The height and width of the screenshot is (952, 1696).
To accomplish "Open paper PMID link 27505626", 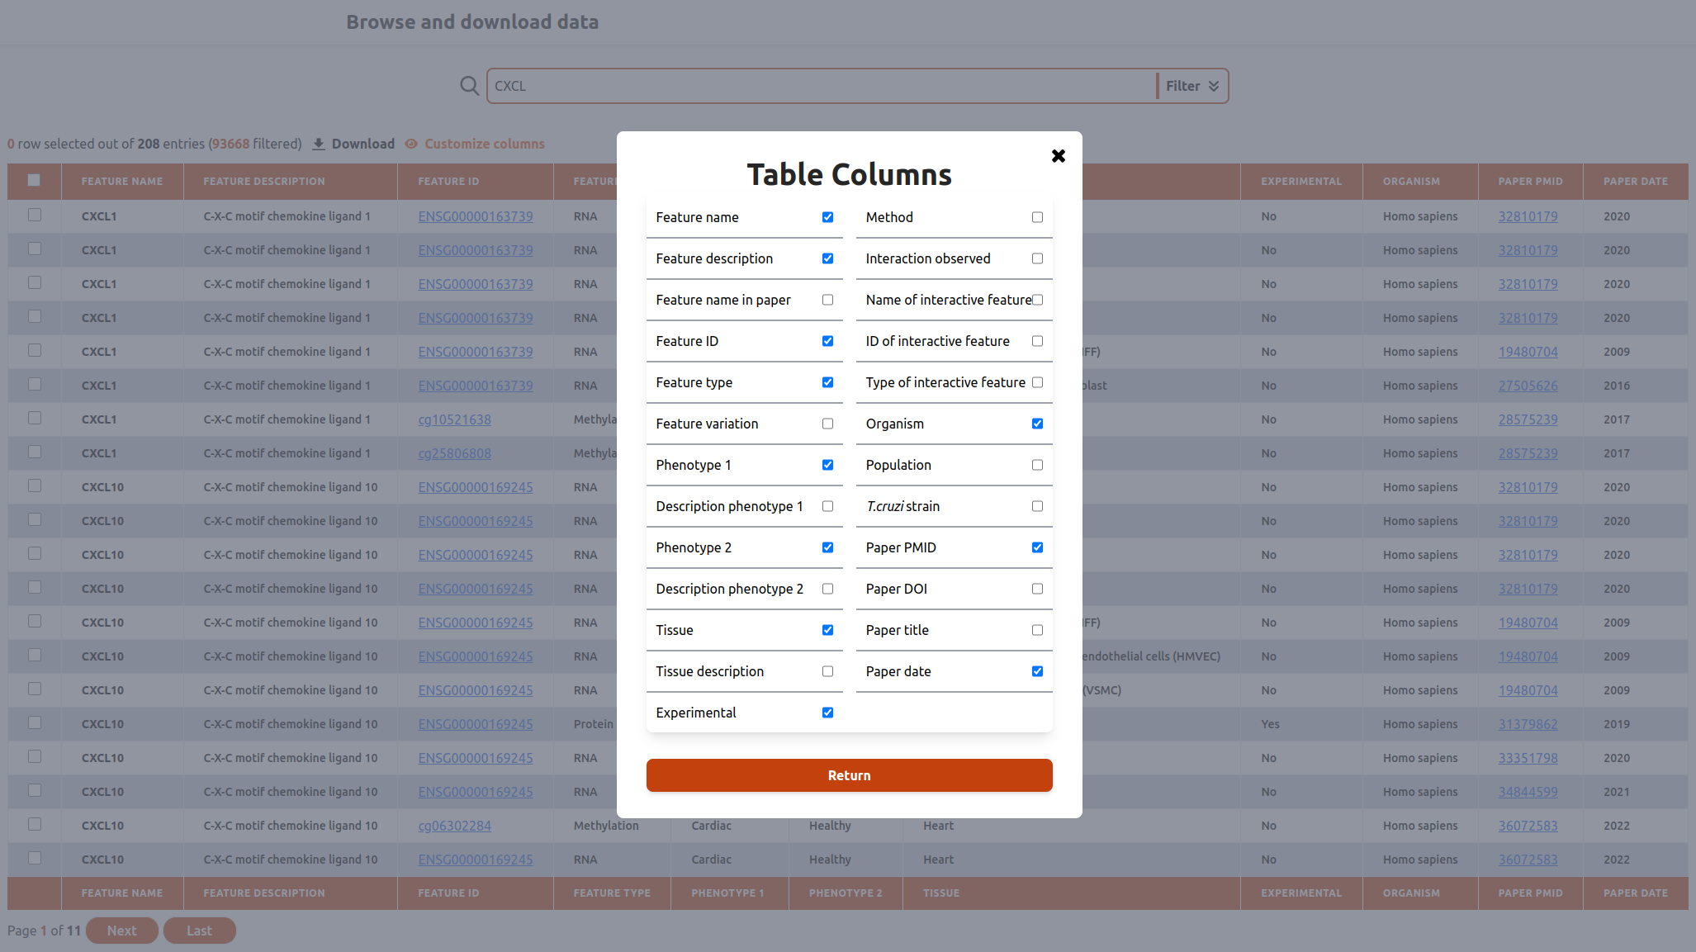I will (x=1528, y=386).
